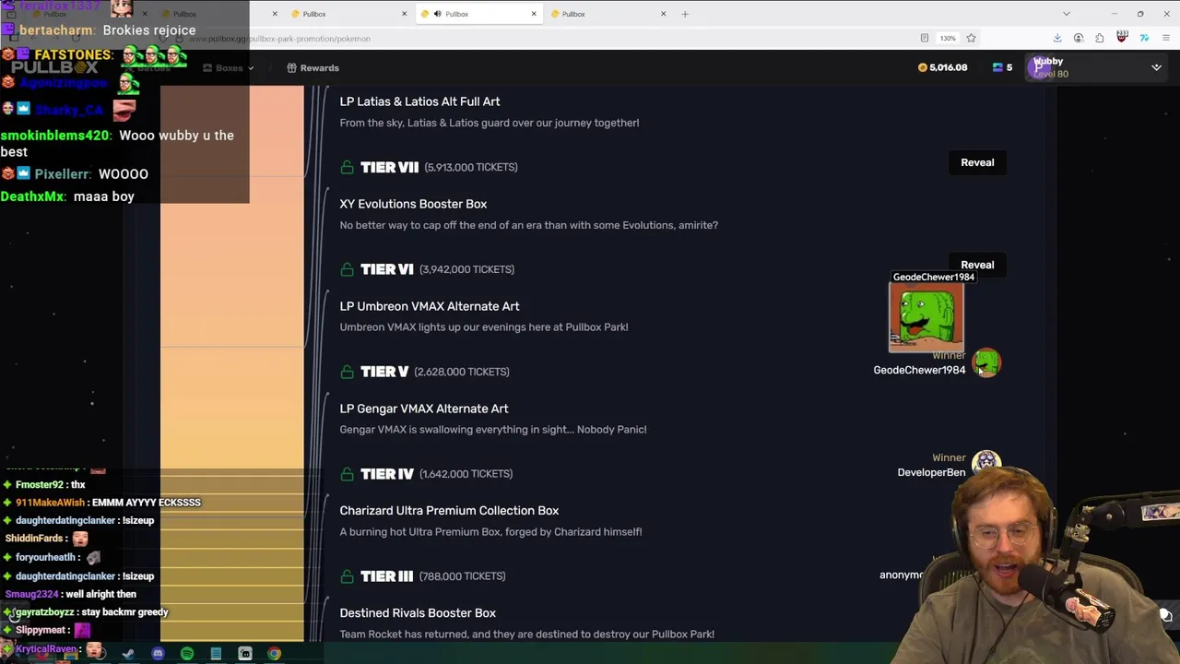Select the active Pullbox tab with audio

tap(478, 14)
